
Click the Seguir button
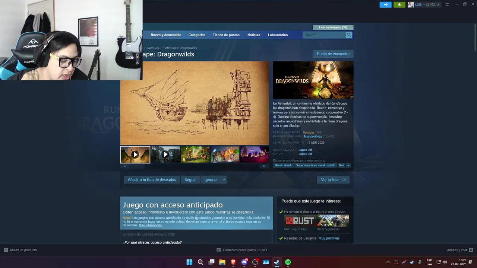(x=190, y=179)
